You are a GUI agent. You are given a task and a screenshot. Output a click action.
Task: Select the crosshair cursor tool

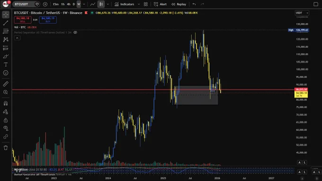point(6,15)
